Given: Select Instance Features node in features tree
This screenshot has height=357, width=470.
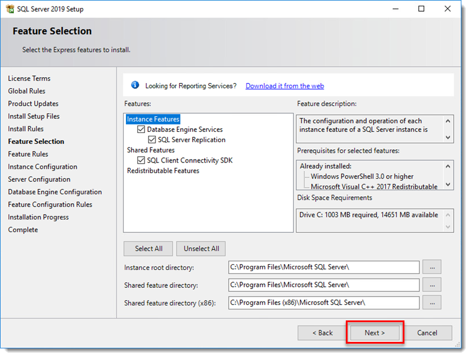Looking at the screenshot, I should point(153,119).
